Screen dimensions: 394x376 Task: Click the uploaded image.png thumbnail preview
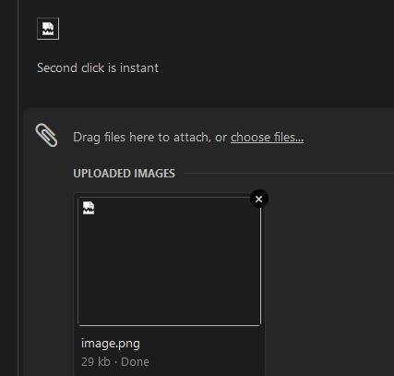pyautogui.click(x=170, y=261)
